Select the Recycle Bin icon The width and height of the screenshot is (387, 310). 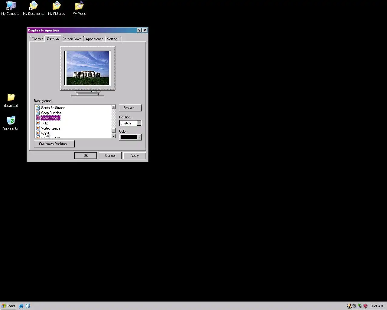(11, 123)
